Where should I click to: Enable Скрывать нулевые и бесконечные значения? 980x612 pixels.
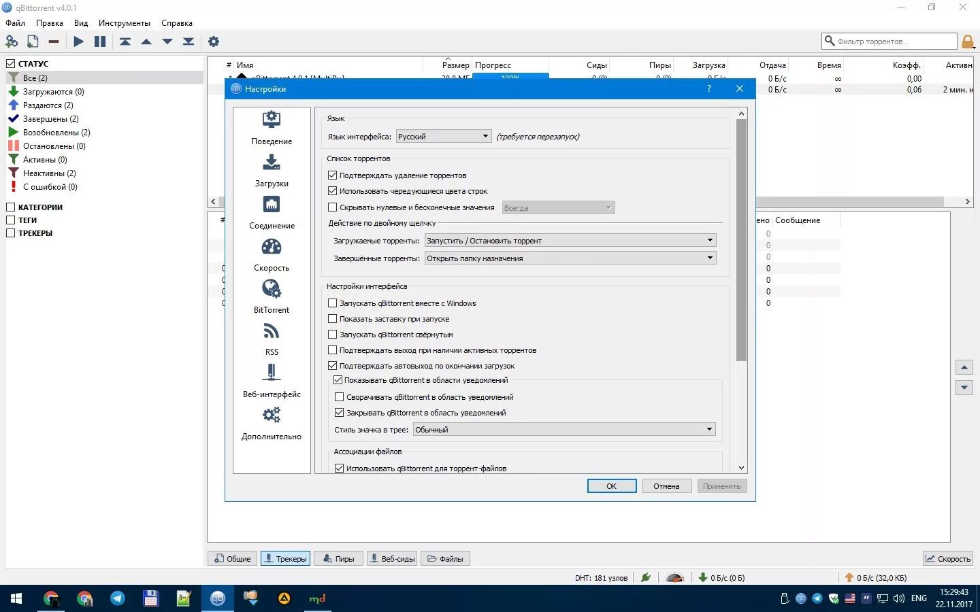pos(332,207)
